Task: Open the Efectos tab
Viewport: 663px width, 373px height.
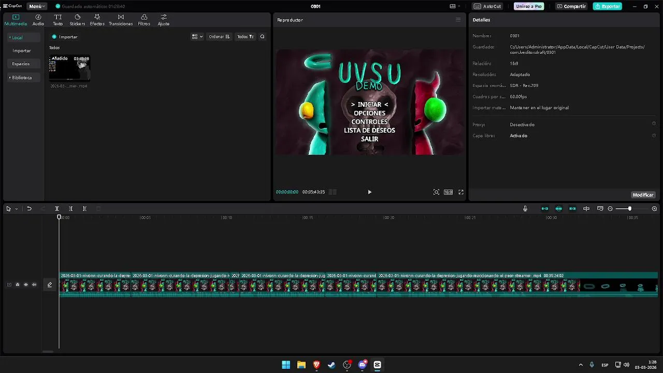Action: tap(97, 20)
